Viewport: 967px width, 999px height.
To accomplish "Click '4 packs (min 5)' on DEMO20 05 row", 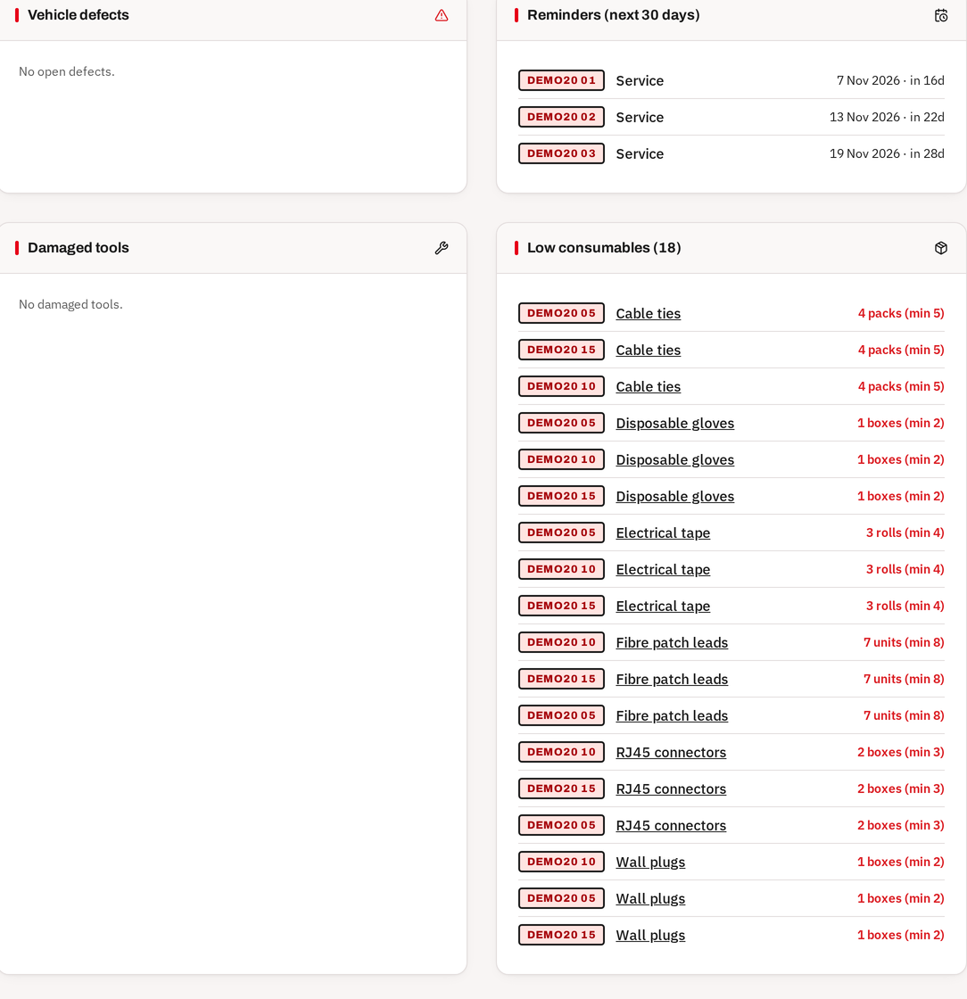I will (901, 313).
